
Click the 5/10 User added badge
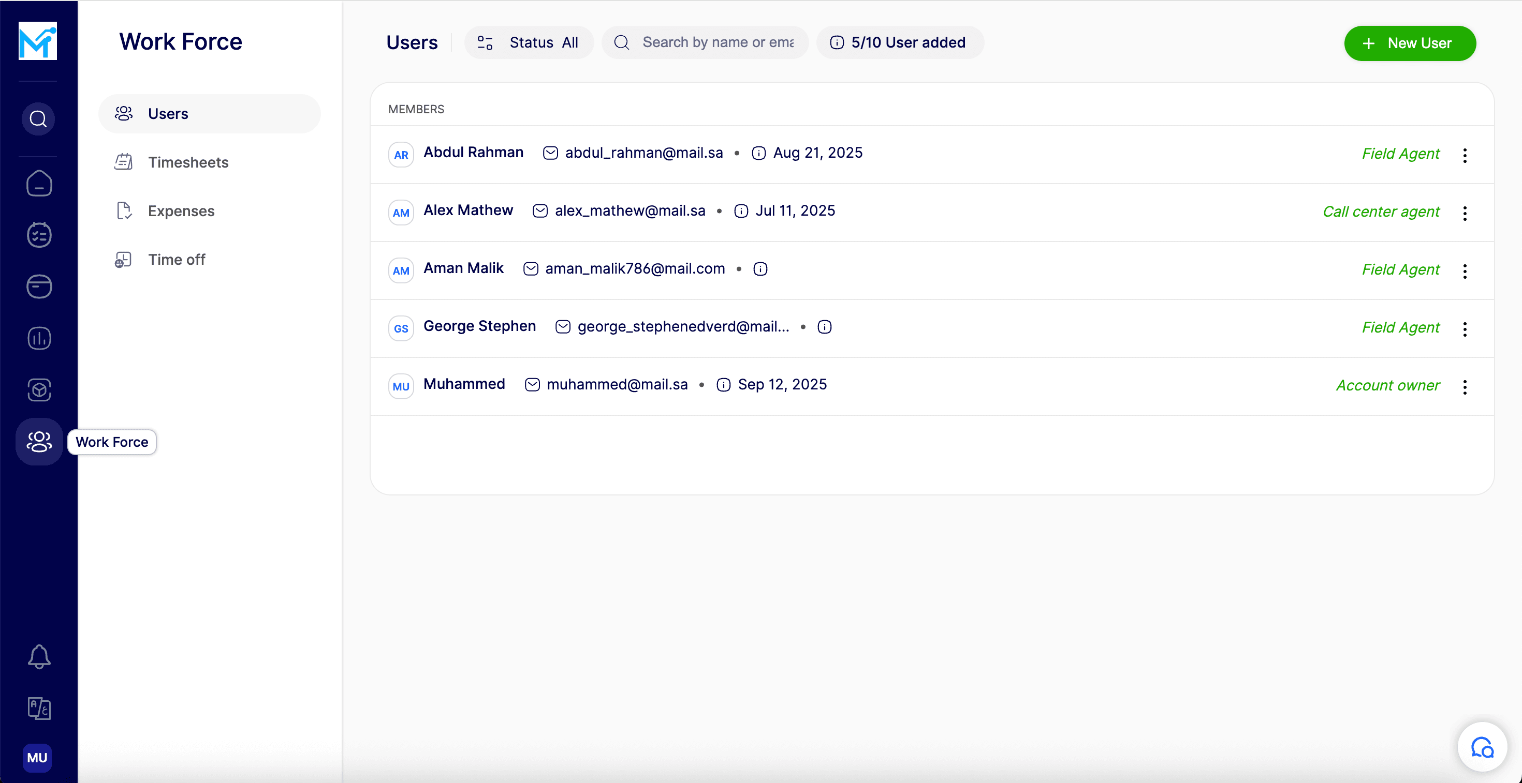900,42
